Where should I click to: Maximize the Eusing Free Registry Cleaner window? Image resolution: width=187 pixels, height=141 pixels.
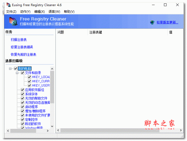pos(165,5)
